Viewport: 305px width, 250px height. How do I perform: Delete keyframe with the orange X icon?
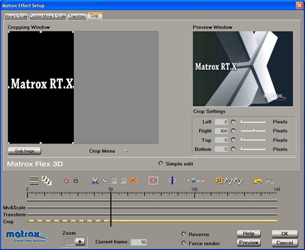(132, 180)
